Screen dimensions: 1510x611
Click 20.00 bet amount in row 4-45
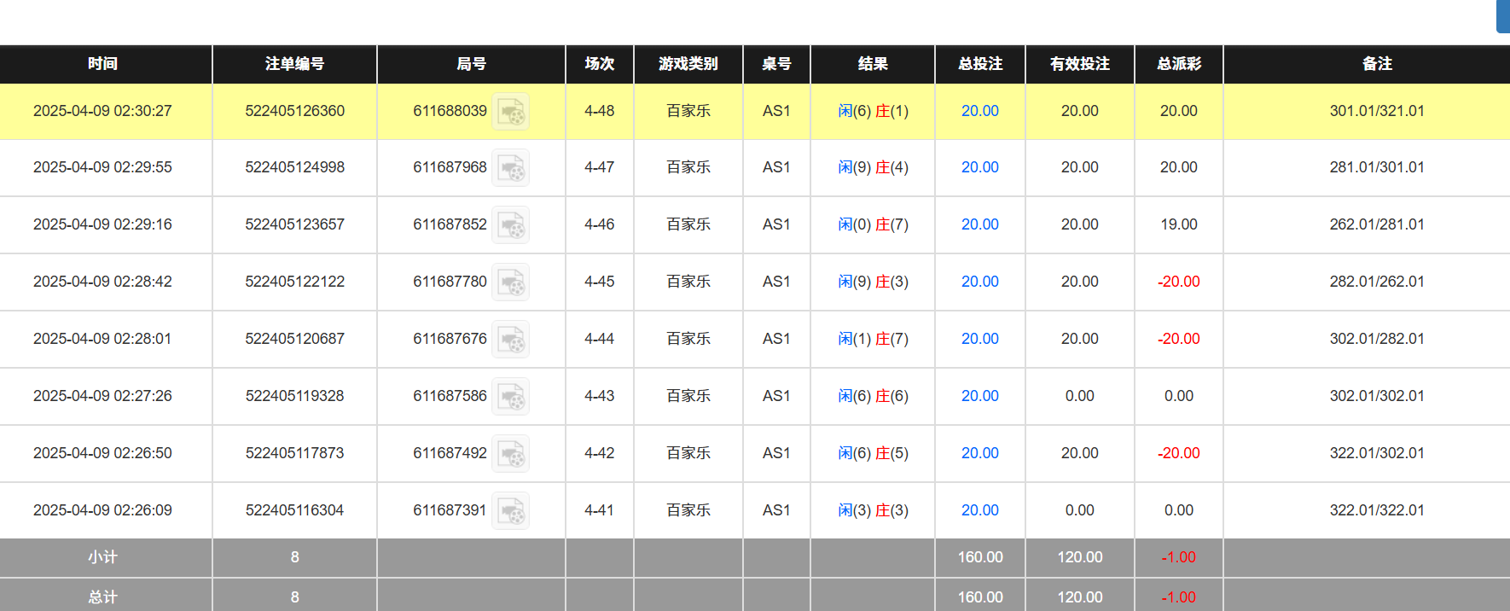click(x=979, y=282)
